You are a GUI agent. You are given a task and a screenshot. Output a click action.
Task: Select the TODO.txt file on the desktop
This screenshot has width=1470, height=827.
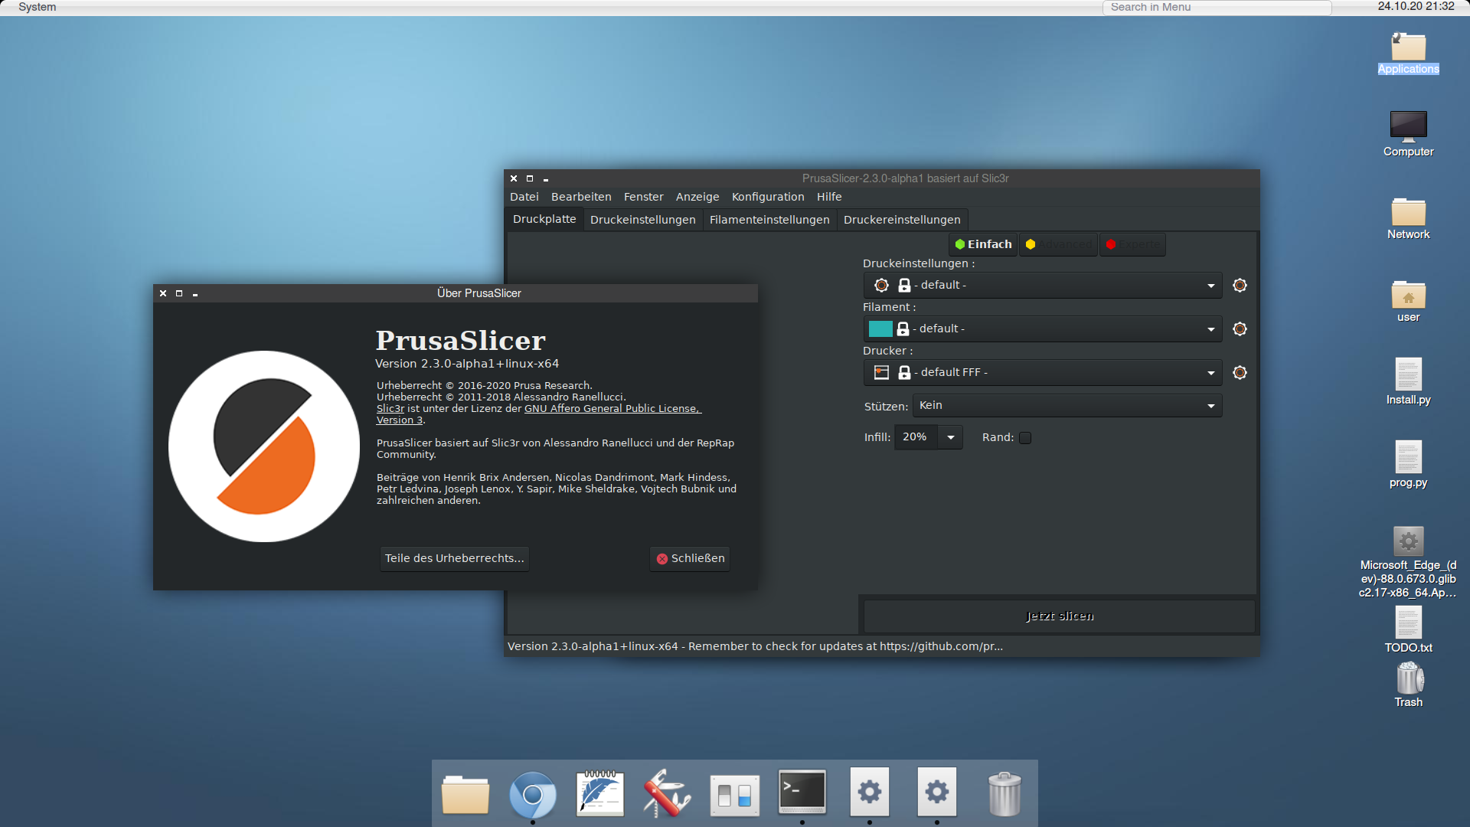click(x=1409, y=629)
